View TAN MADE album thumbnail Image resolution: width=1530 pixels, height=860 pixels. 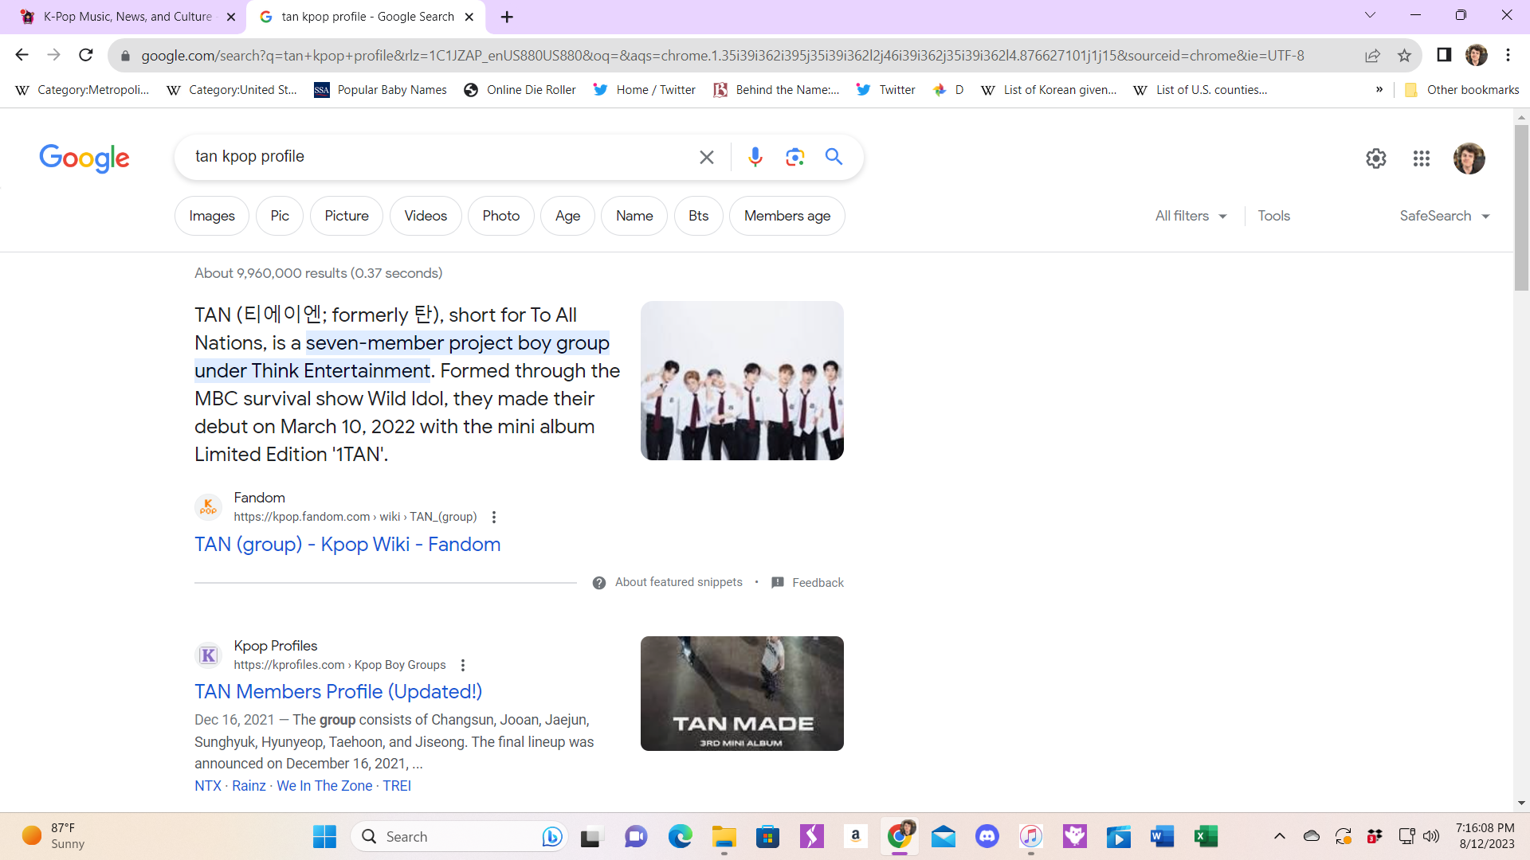click(x=742, y=694)
